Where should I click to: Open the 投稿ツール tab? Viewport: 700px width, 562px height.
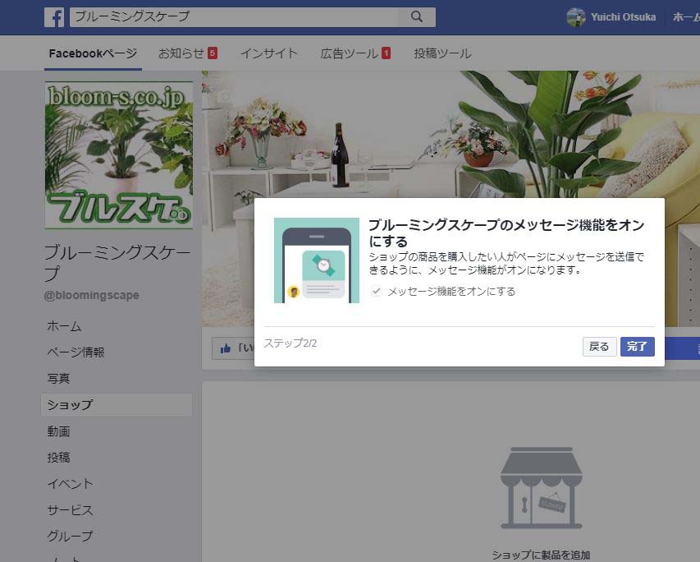[442, 53]
